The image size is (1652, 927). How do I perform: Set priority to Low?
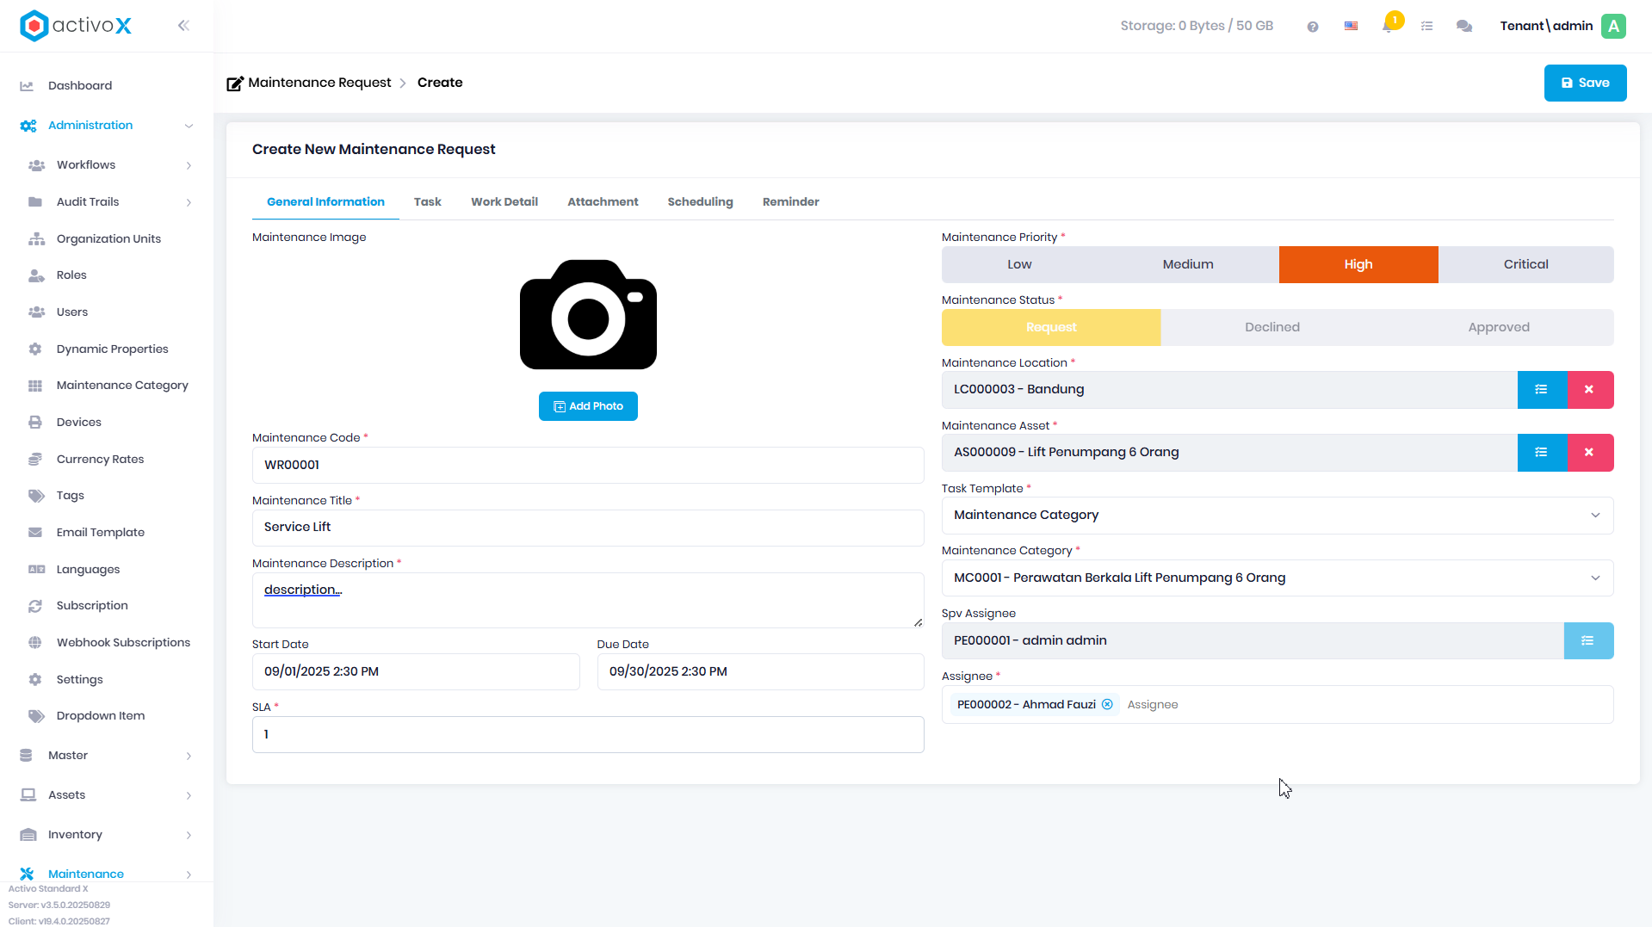pos(1019,265)
